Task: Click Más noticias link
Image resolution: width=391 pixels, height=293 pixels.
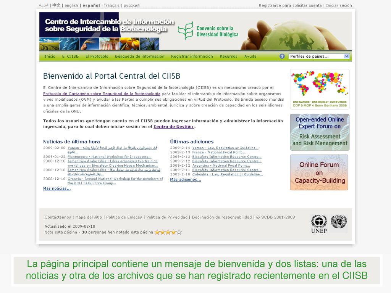Action: (x=57, y=188)
